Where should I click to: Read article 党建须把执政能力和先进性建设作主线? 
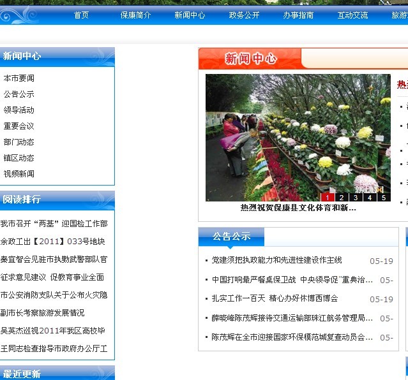point(276,260)
